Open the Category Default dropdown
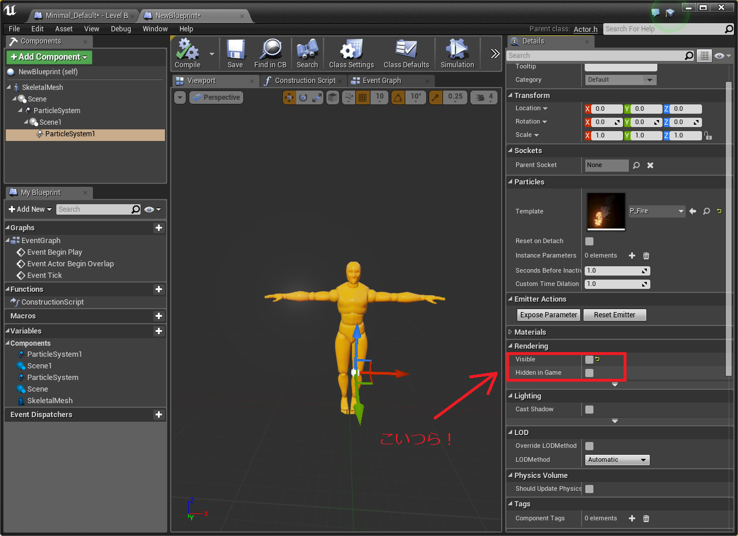Screen dimensions: 738x536 620,80
